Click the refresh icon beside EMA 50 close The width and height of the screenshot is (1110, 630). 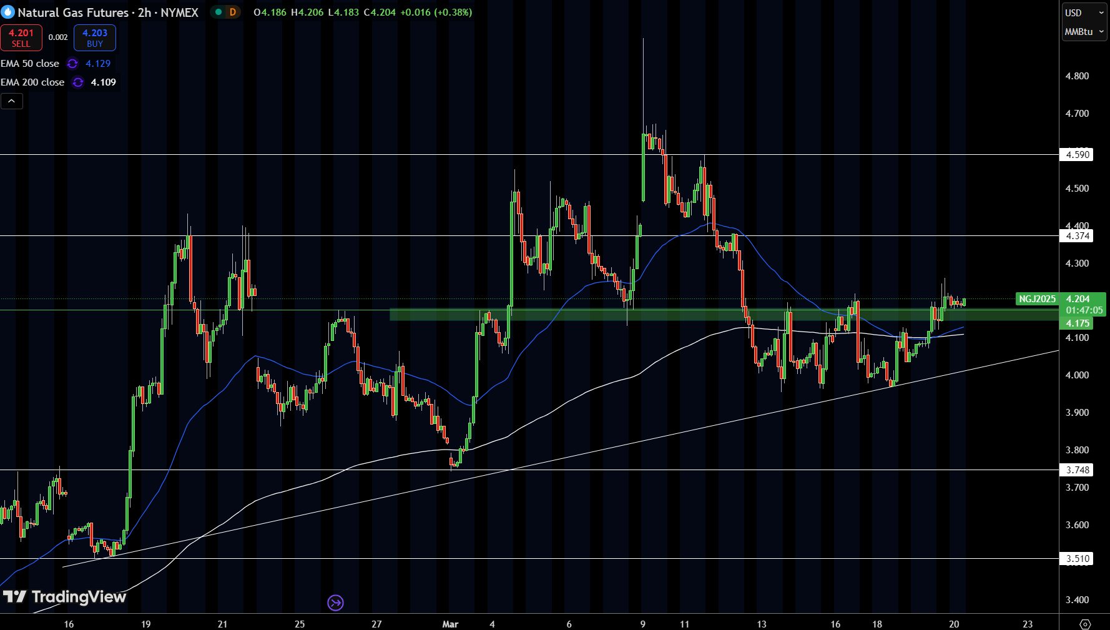tap(72, 64)
